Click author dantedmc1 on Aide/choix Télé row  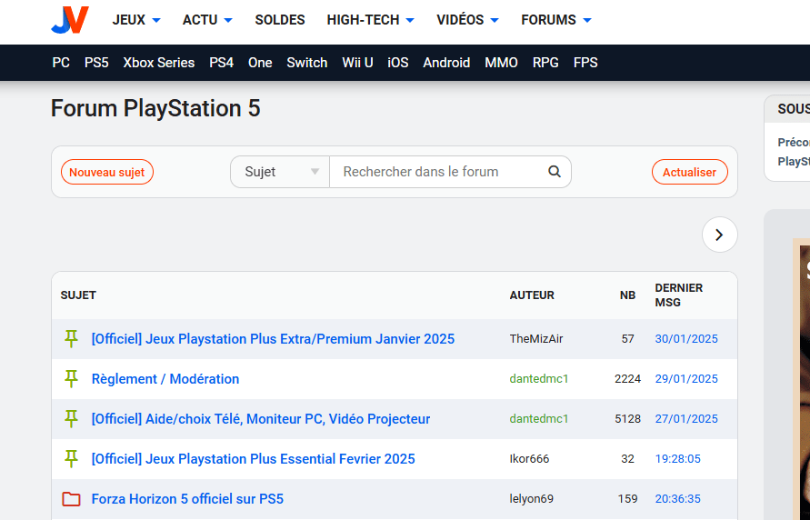click(539, 419)
